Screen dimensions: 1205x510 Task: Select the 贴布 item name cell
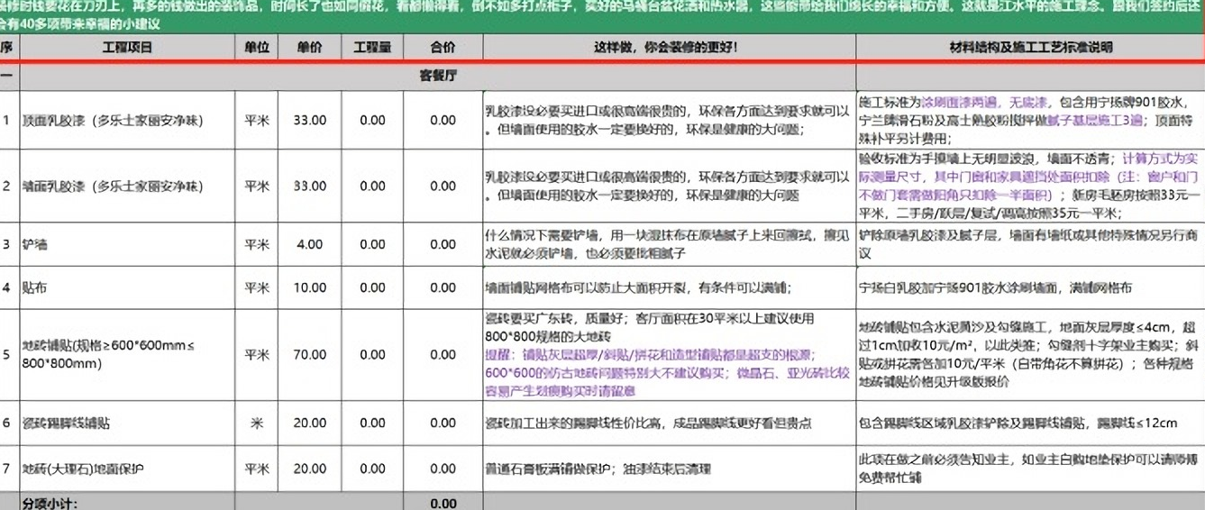(34, 288)
